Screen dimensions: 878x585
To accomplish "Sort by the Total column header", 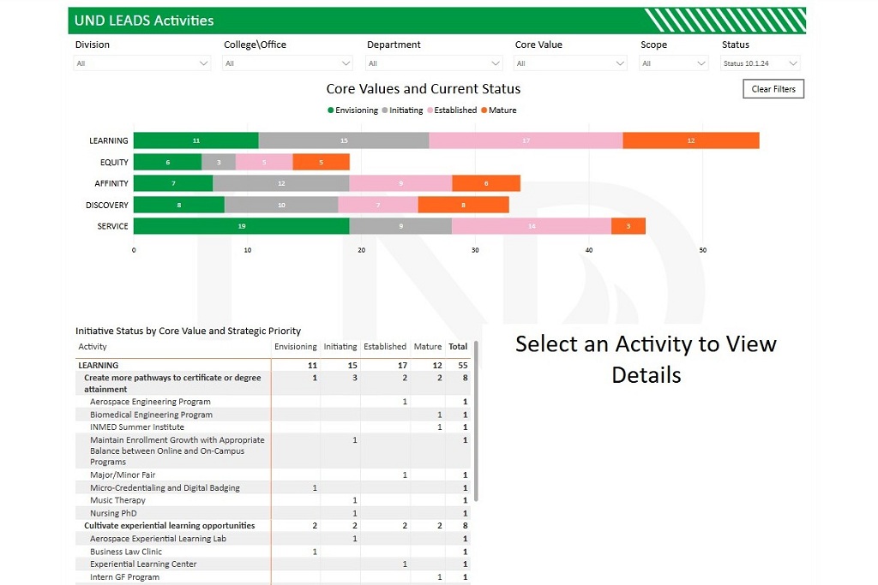I will click(457, 346).
